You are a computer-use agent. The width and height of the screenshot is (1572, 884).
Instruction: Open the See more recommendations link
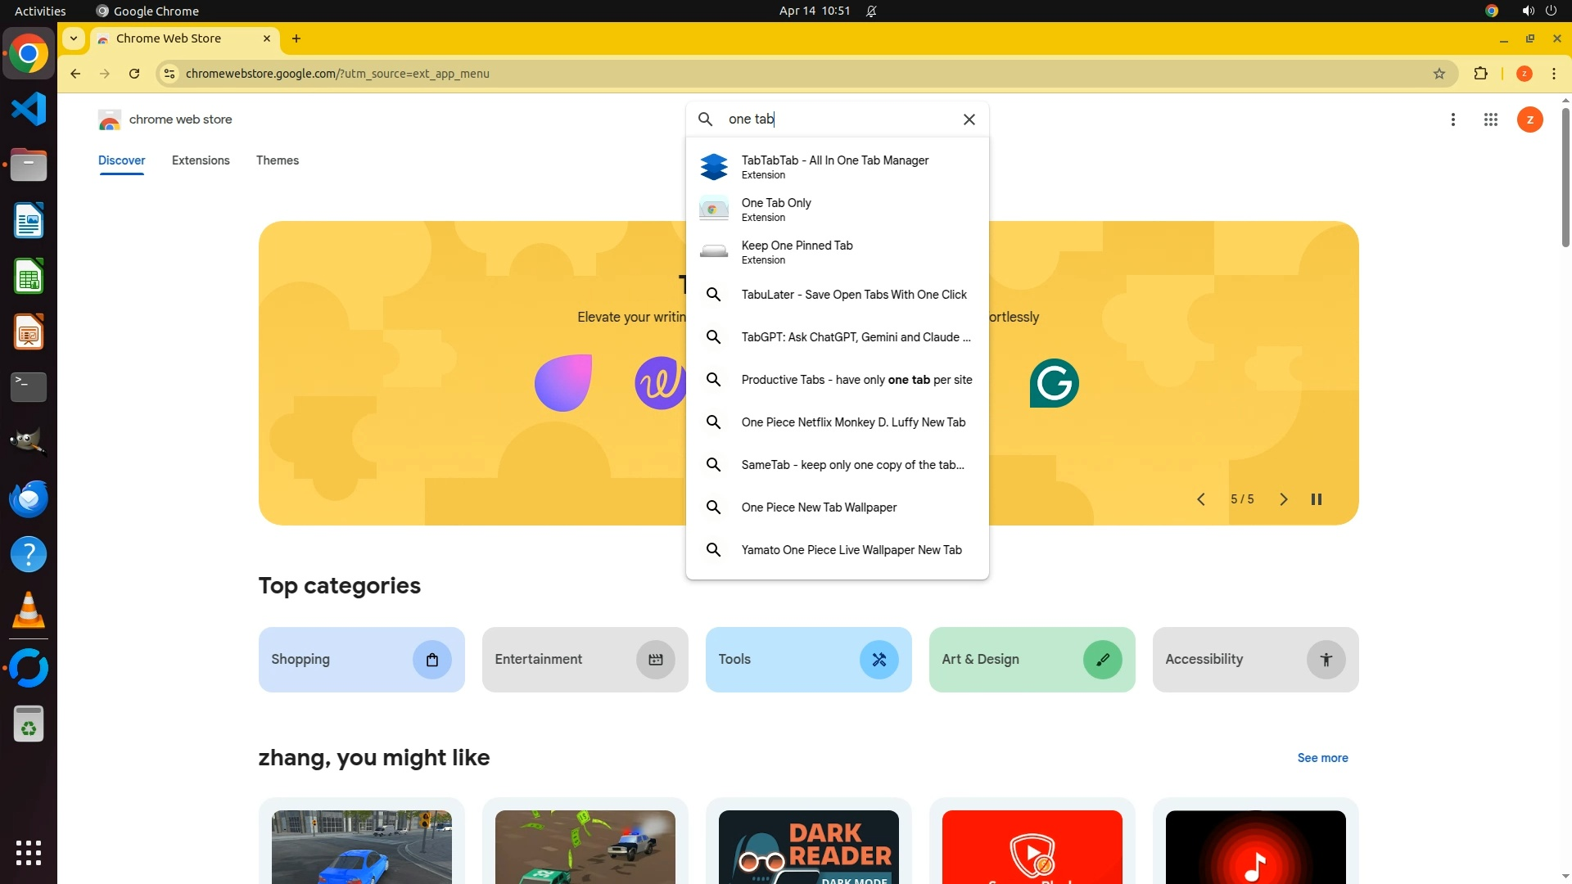point(1321,758)
